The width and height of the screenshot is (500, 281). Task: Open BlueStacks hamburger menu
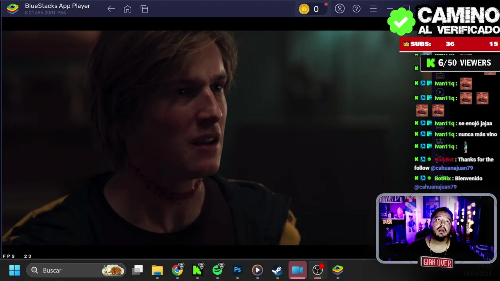point(373,9)
